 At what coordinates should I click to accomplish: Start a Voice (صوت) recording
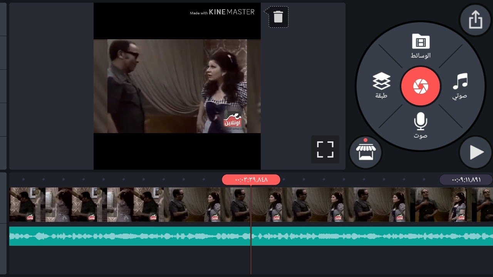tap(421, 125)
